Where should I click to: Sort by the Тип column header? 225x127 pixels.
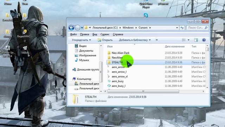[194, 46]
